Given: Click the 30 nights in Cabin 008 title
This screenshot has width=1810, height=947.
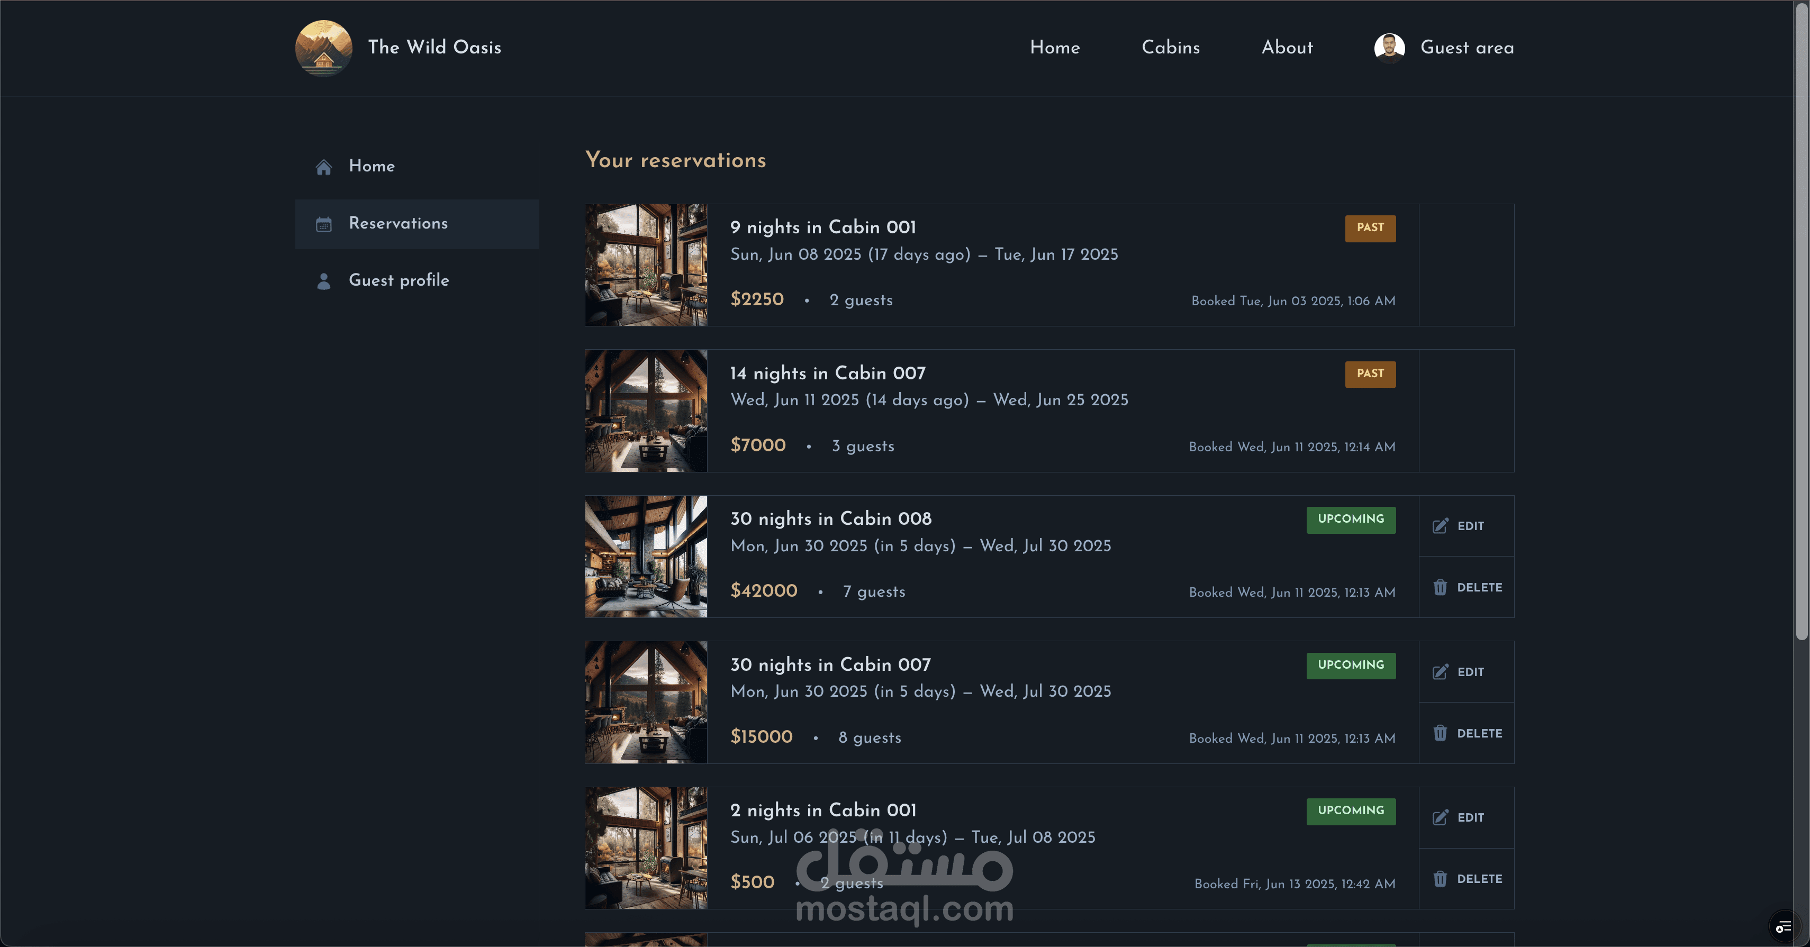Looking at the screenshot, I should point(830,518).
